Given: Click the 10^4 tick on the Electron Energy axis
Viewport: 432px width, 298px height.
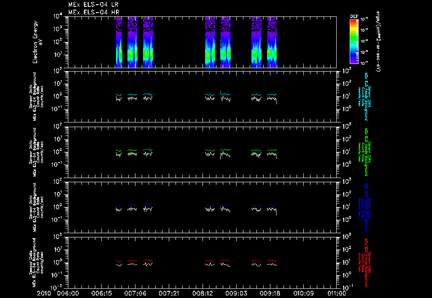Looking at the screenshot, I should pos(58,16).
